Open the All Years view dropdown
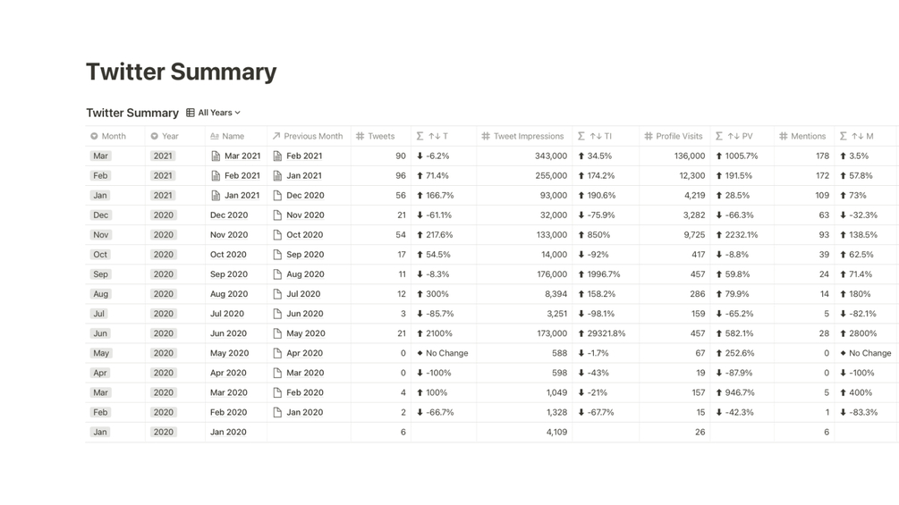 click(x=219, y=113)
